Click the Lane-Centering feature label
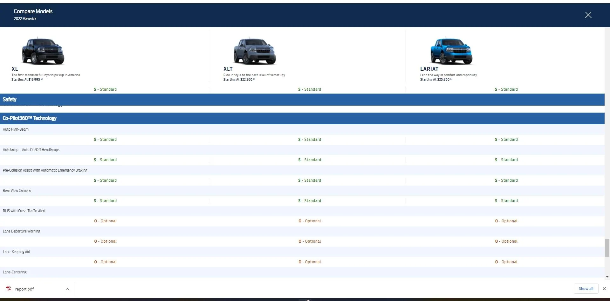 pyautogui.click(x=15, y=272)
